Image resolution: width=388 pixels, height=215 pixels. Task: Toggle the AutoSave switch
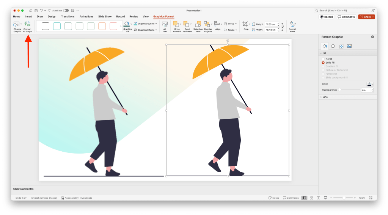tap(66, 11)
